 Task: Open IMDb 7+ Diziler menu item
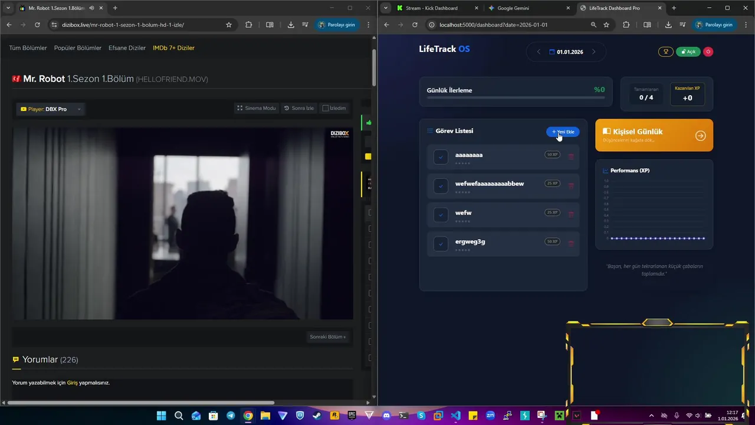[173, 48]
